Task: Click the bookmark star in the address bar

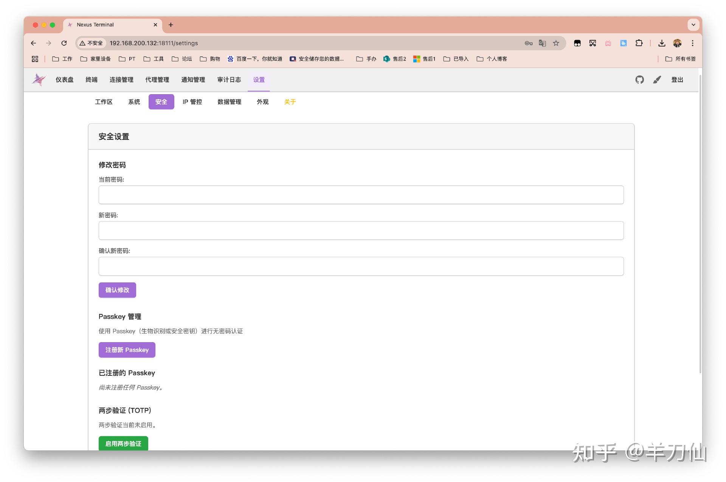Action: pyautogui.click(x=556, y=43)
